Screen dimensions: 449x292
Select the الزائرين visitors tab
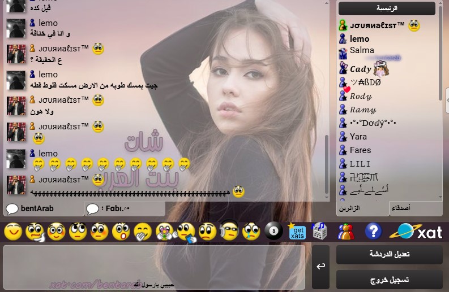[x=363, y=208]
